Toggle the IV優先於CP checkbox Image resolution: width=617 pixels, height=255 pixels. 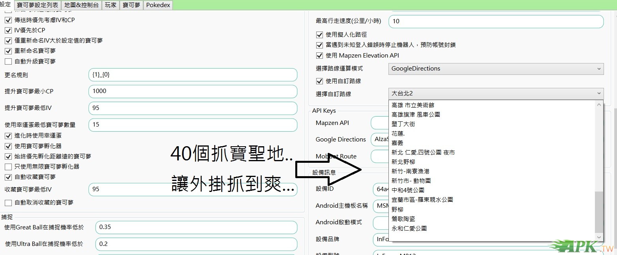point(8,30)
